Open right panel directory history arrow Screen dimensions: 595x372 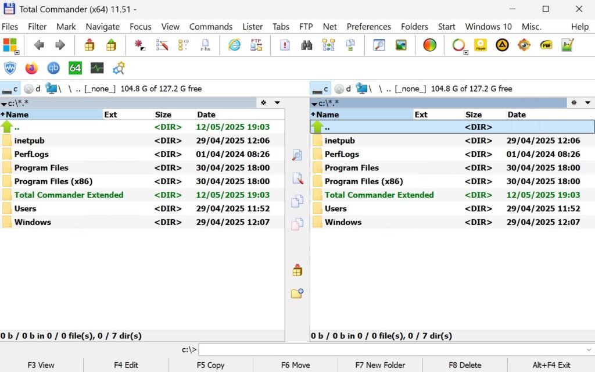click(x=588, y=103)
